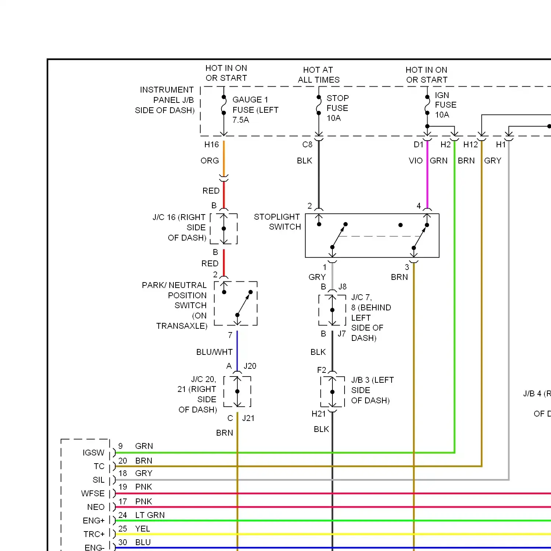Screen dimensions: 551x551
Task: Click the stoplight switch component box
Action: pyautogui.click(x=372, y=235)
